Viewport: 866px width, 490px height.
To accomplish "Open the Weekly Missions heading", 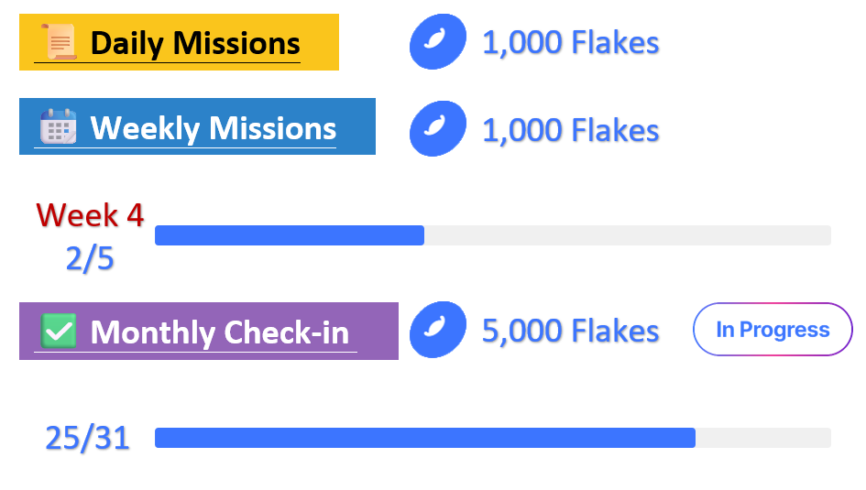I will (213, 127).
